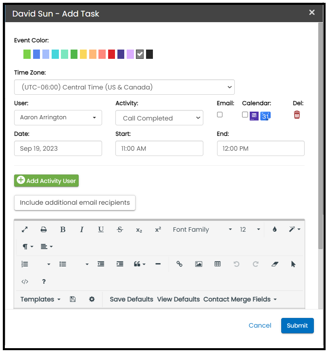The image size is (328, 353).
Task: Check the Calendar checkbox
Action: 245,114
